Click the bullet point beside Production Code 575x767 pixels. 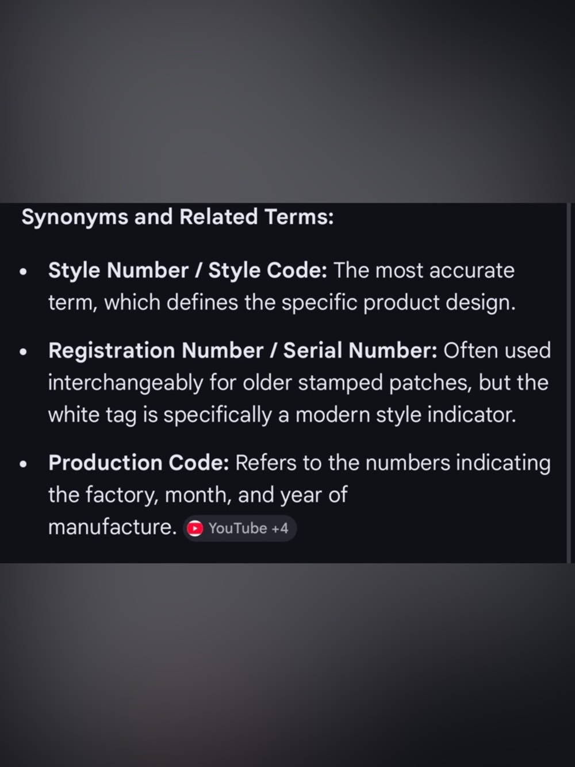24,464
